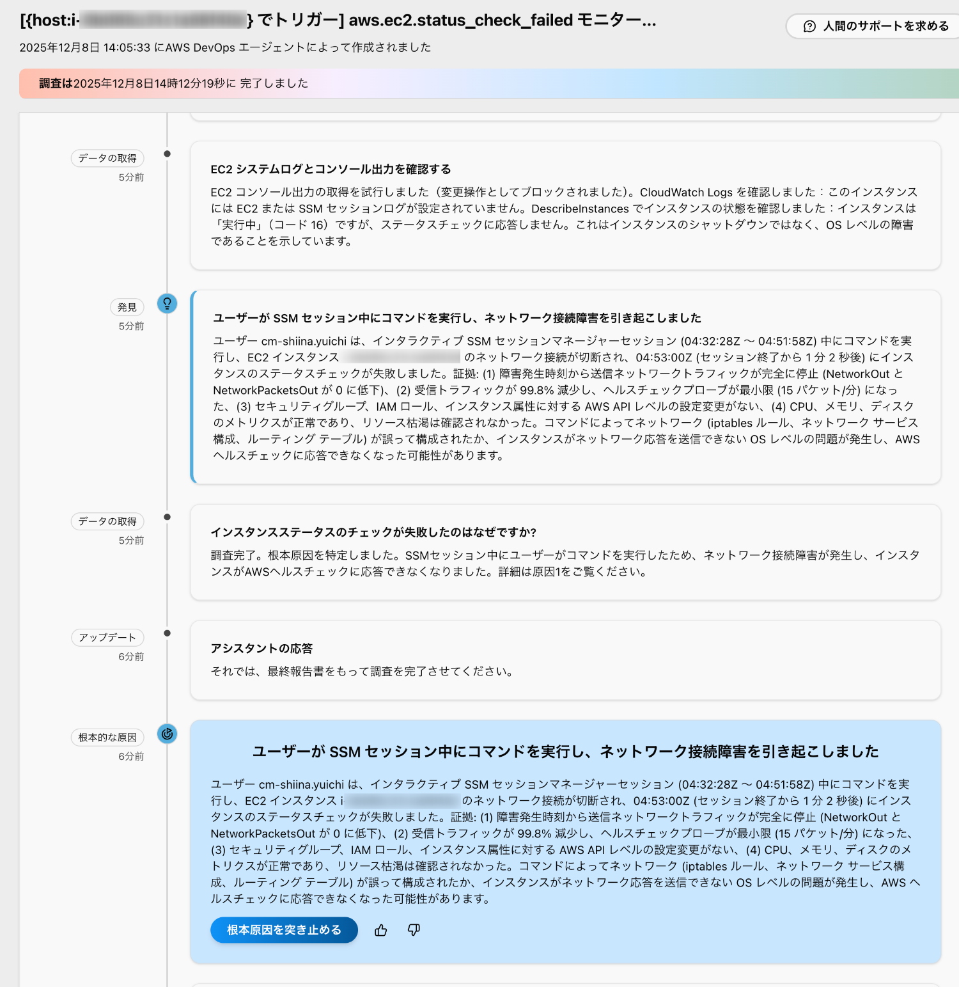This screenshot has height=987, width=959.
Task: Click 根本原因を突き止める button
Action: point(284,929)
